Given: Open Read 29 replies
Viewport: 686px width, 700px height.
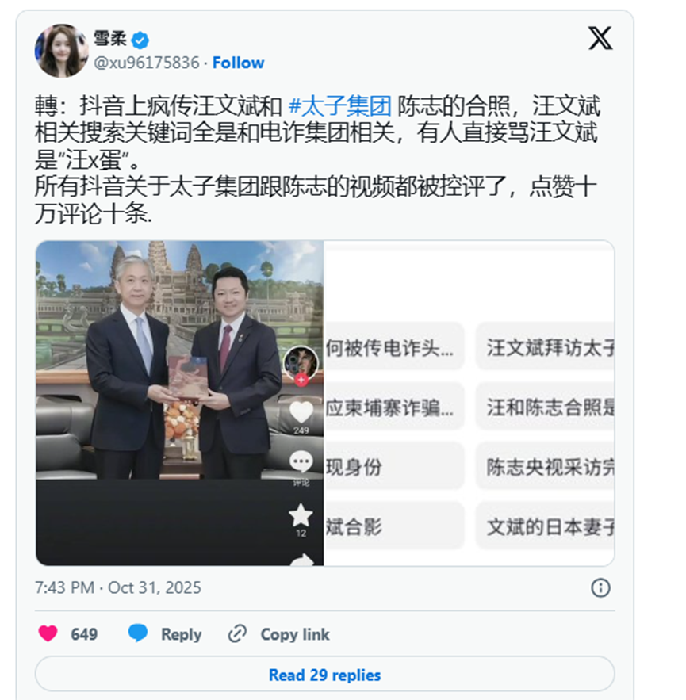Looking at the screenshot, I should (x=324, y=675).
